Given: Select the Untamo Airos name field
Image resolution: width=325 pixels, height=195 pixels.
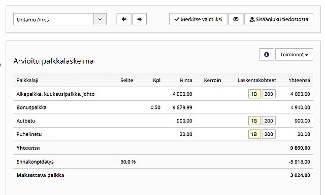Looking at the screenshot, I should [53, 19].
